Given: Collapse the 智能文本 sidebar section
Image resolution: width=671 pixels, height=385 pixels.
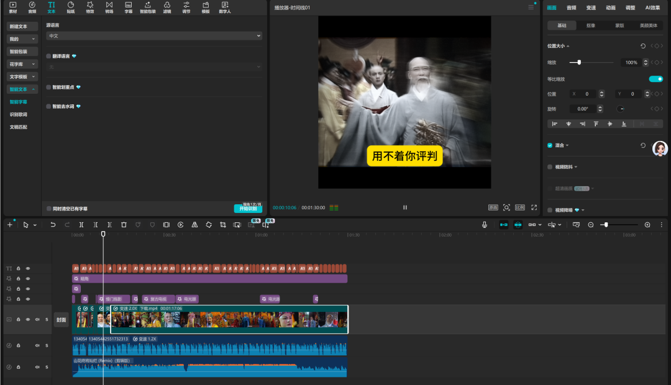Looking at the screenshot, I should [22, 89].
